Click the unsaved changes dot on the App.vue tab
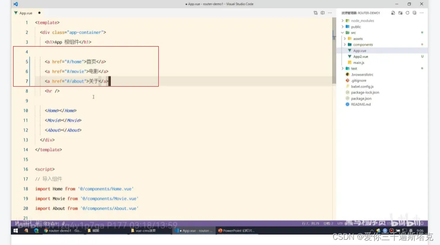The height and width of the screenshot is (245, 440). pyautogui.click(x=39, y=13)
